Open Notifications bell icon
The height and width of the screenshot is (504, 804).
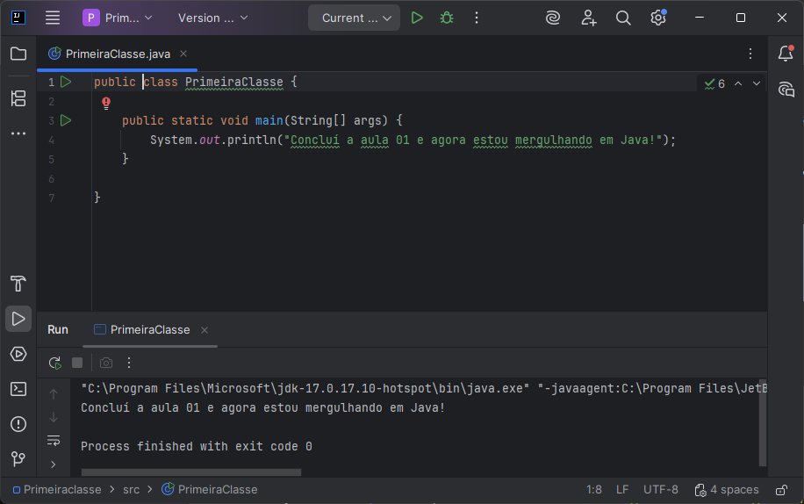[786, 54]
